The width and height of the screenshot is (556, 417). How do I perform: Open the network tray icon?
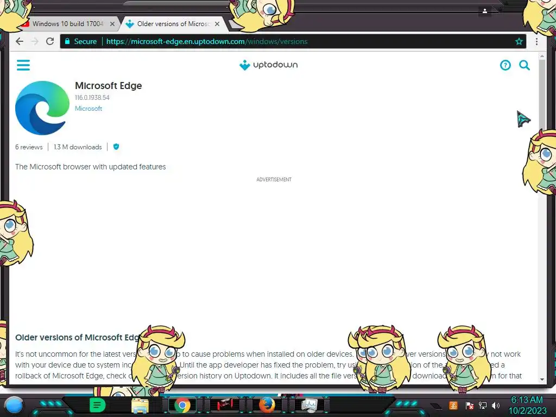(483, 405)
